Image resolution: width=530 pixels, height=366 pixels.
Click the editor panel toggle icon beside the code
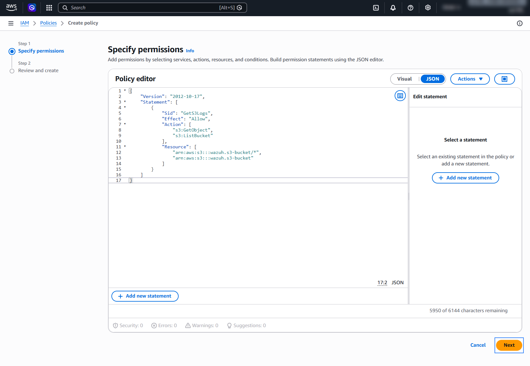(400, 96)
